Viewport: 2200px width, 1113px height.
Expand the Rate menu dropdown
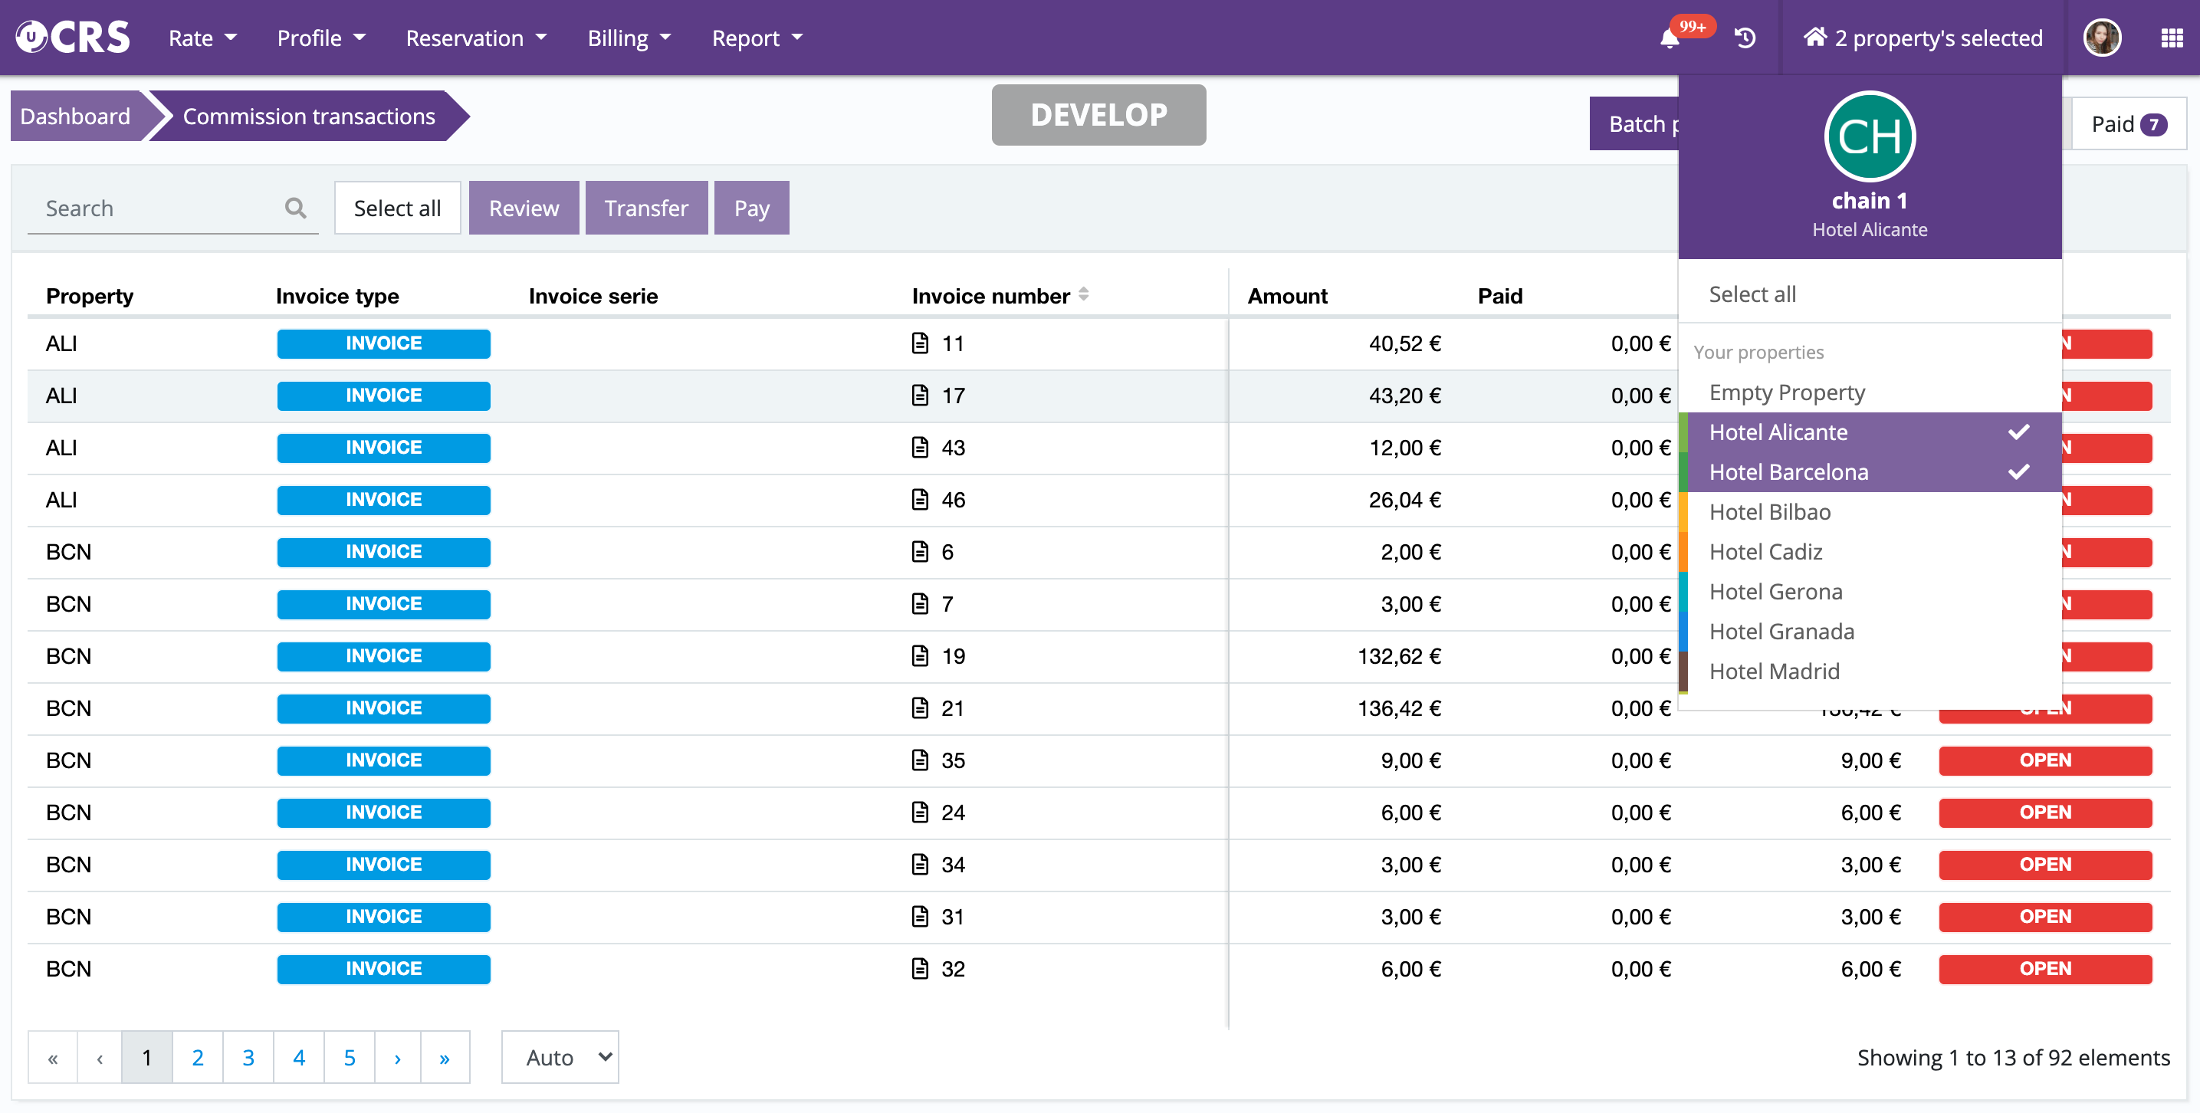pos(202,38)
